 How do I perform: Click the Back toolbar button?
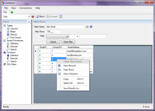[40, 16]
